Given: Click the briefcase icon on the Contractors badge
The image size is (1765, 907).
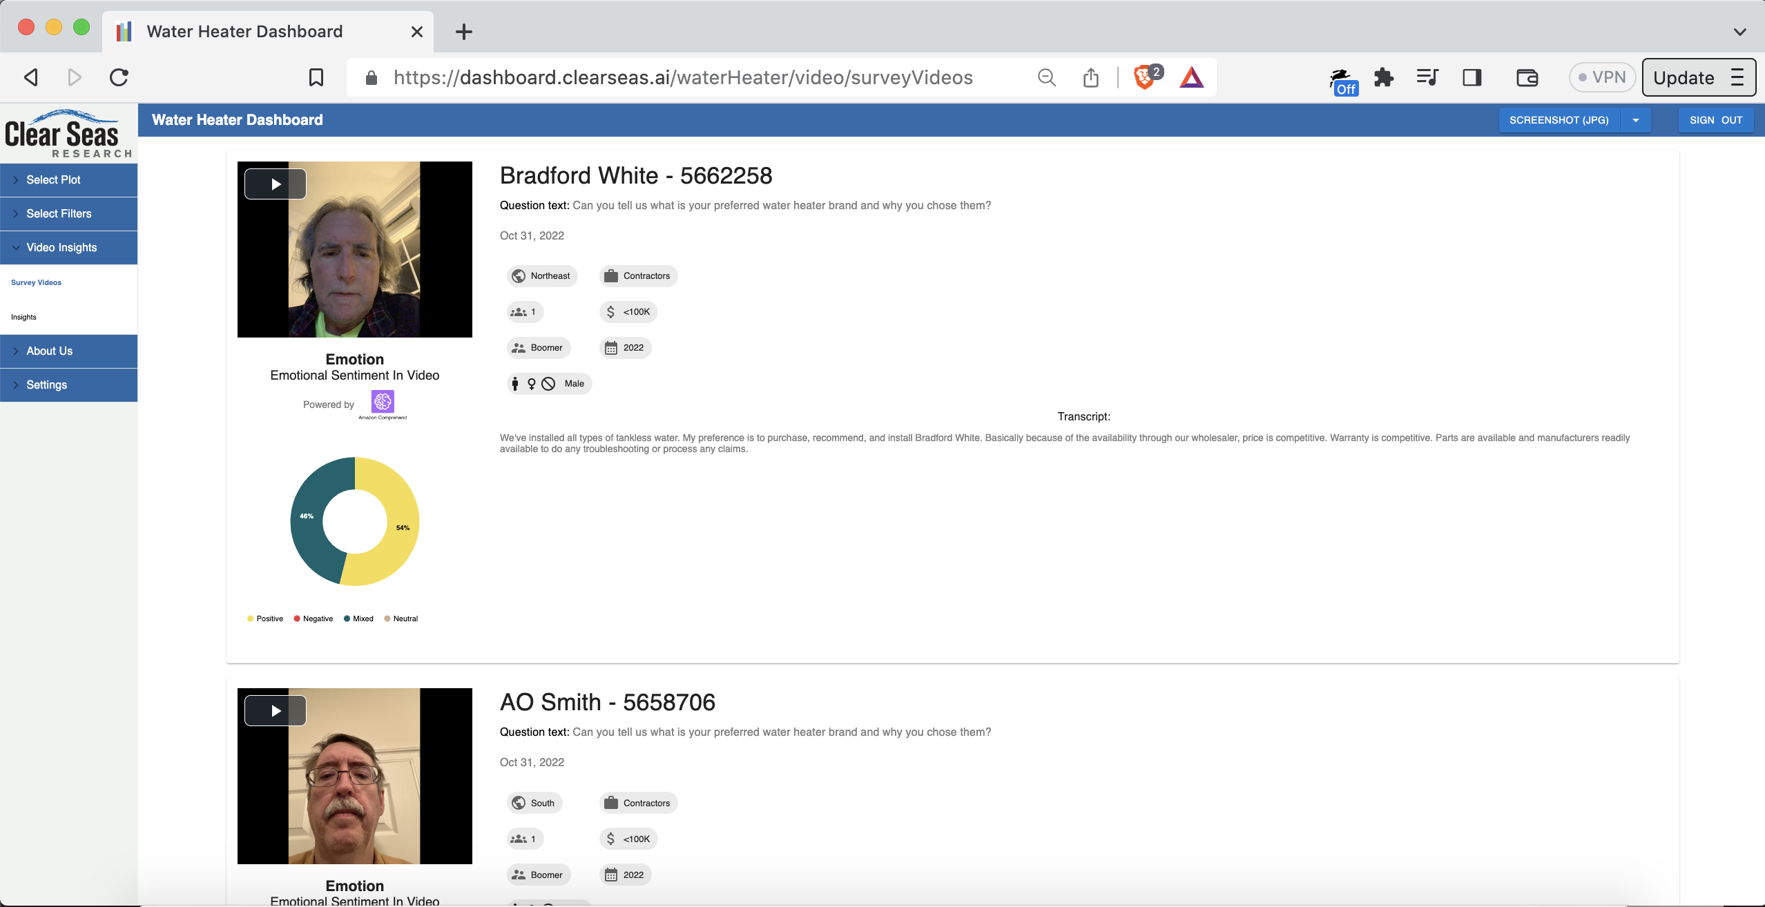Looking at the screenshot, I should 610,275.
